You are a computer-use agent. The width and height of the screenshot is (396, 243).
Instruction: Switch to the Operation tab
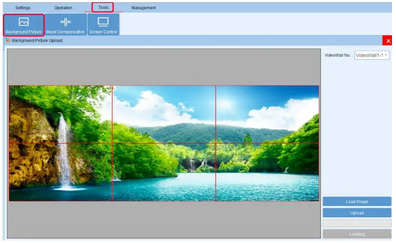pyautogui.click(x=63, y=8)
